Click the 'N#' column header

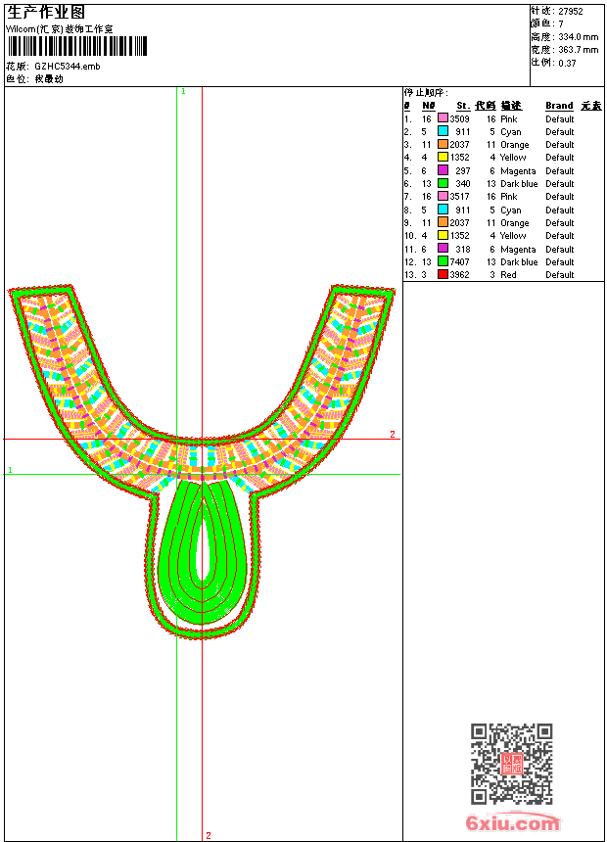428,106
